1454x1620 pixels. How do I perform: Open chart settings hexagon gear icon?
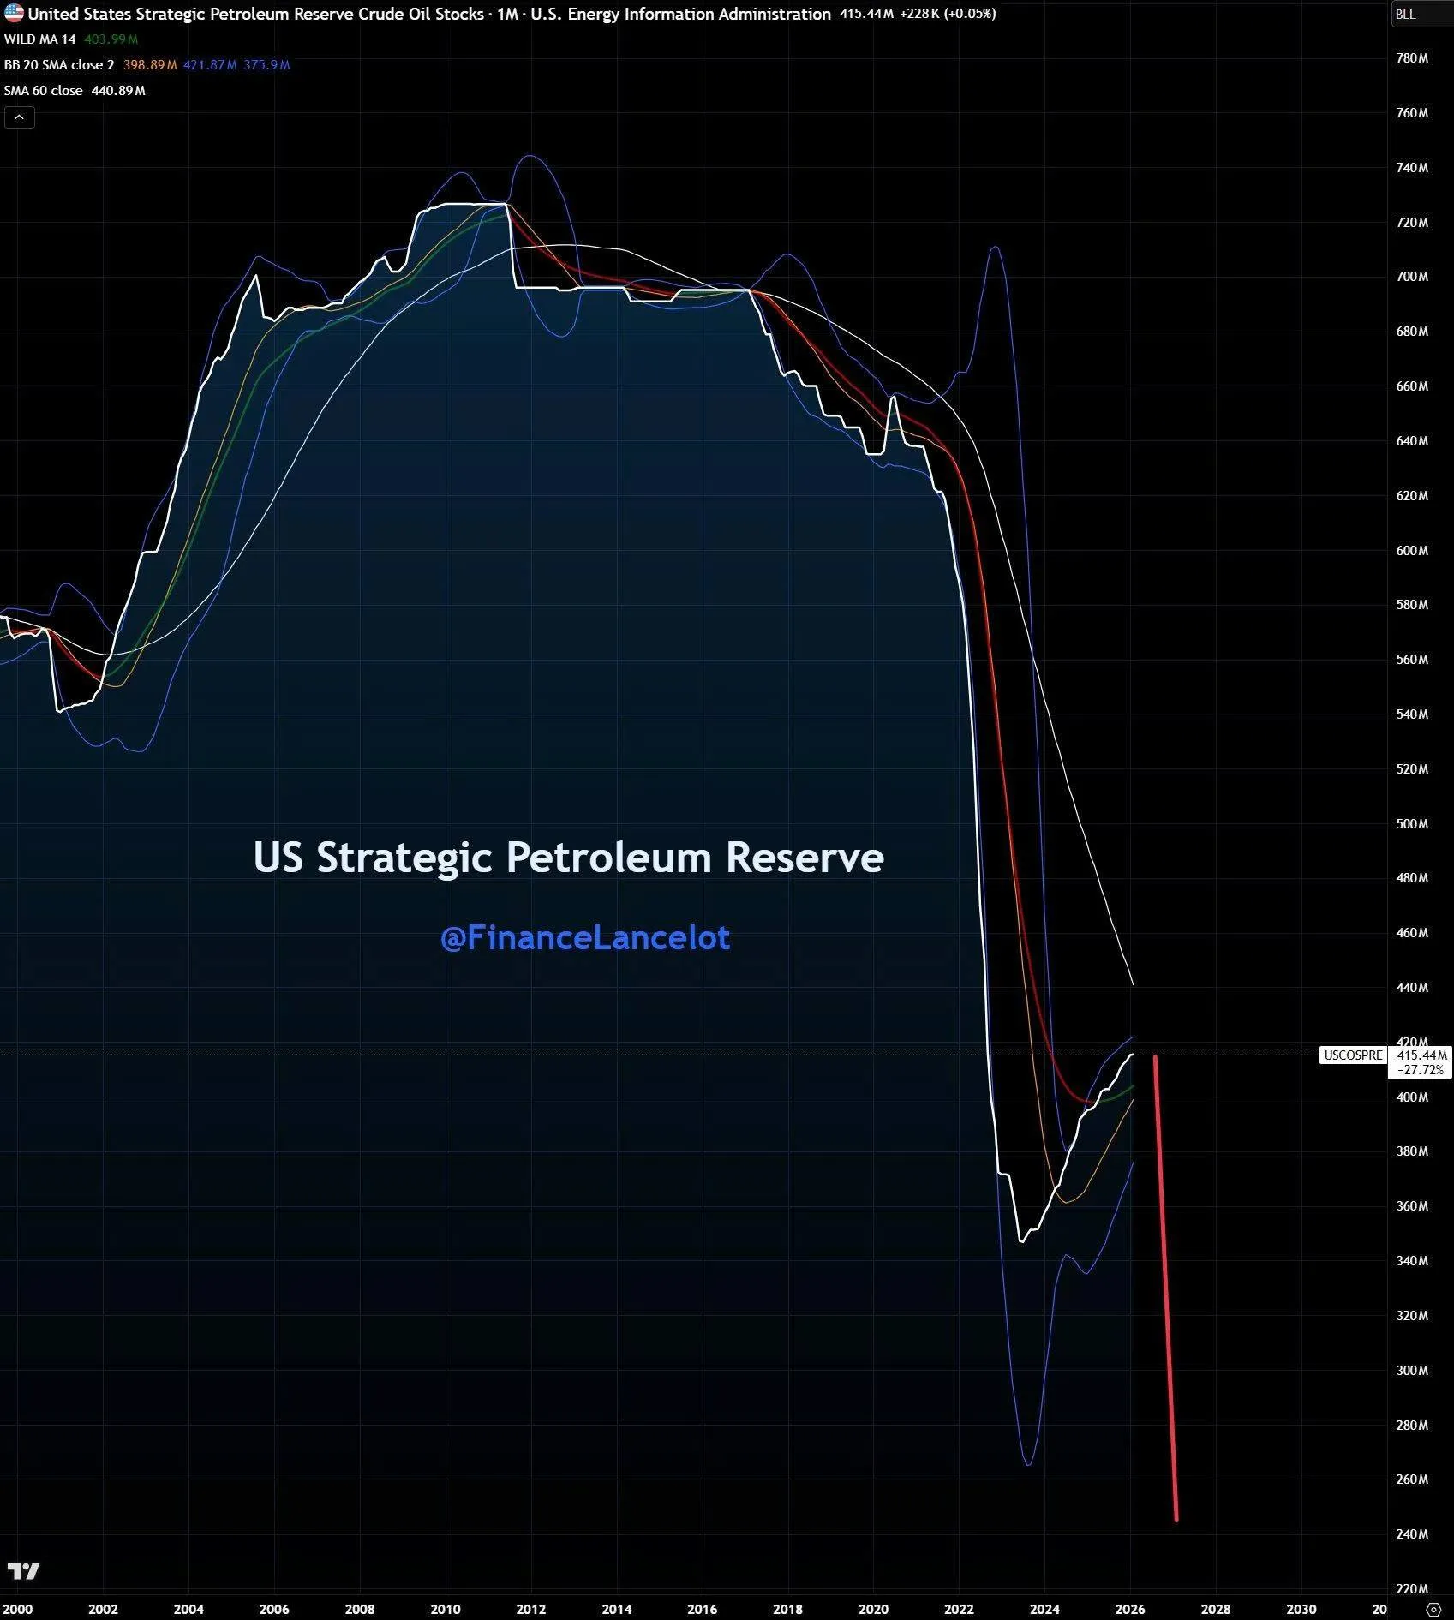click(1432, 1609)
